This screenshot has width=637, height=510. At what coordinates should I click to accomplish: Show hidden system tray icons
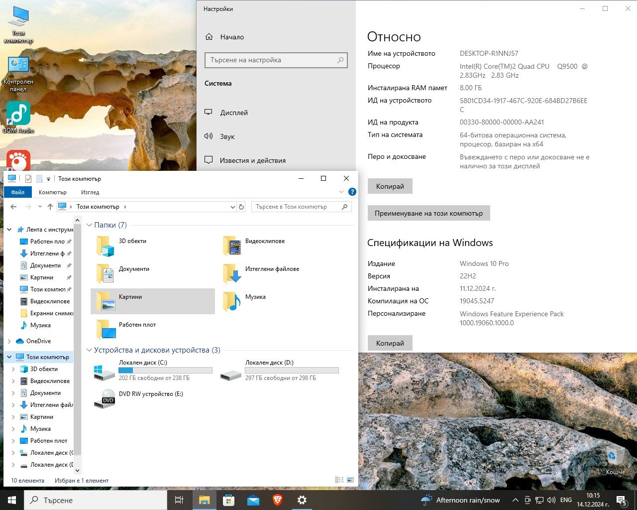(515, 500)
